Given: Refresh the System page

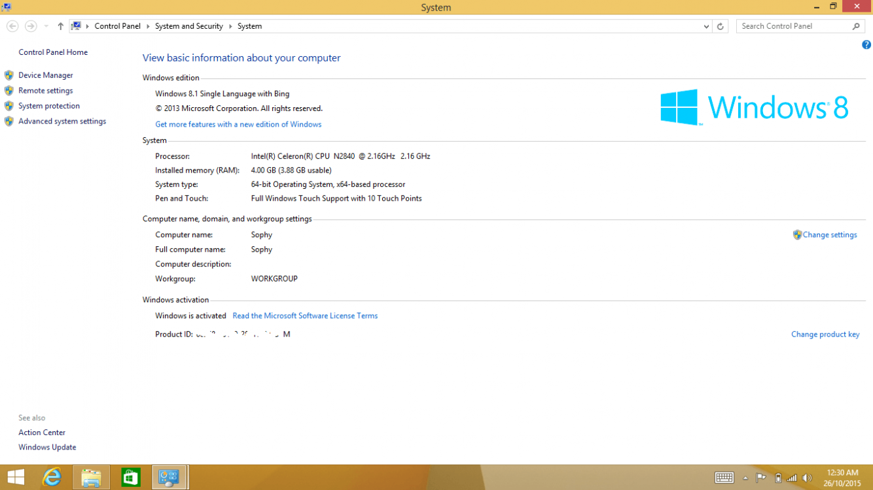Looking at the screenshot, I should click(721, 27).
